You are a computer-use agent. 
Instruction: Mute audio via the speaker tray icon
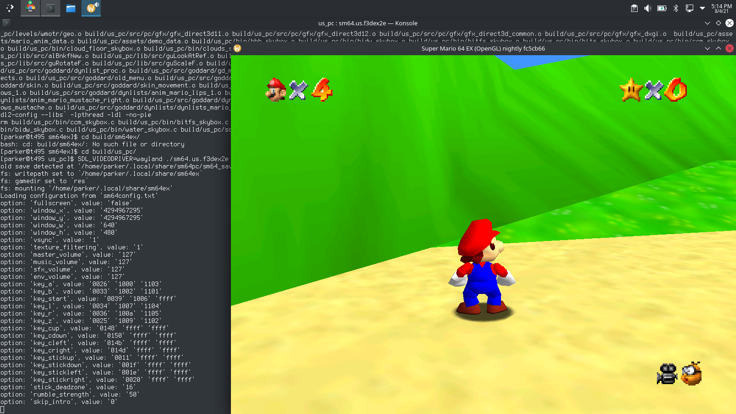coord(649,8)
